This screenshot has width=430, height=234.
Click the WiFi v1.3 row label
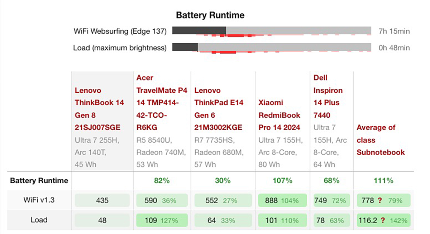point(38,200)
